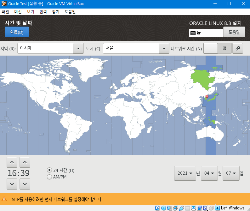Image resolution: width=250 pixels, height=211 pixels.
Task: Open the 보기 menu
Action: click(x=31, y=12)
